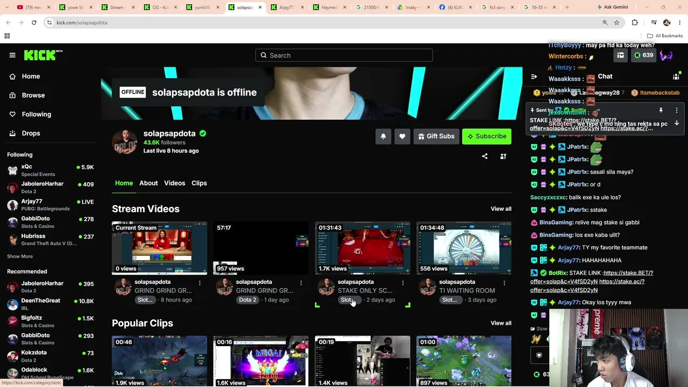Open the All Bookmarks folder
Image resolution: width=688 pixels, height=387 pixels.
tap(665, 36)
